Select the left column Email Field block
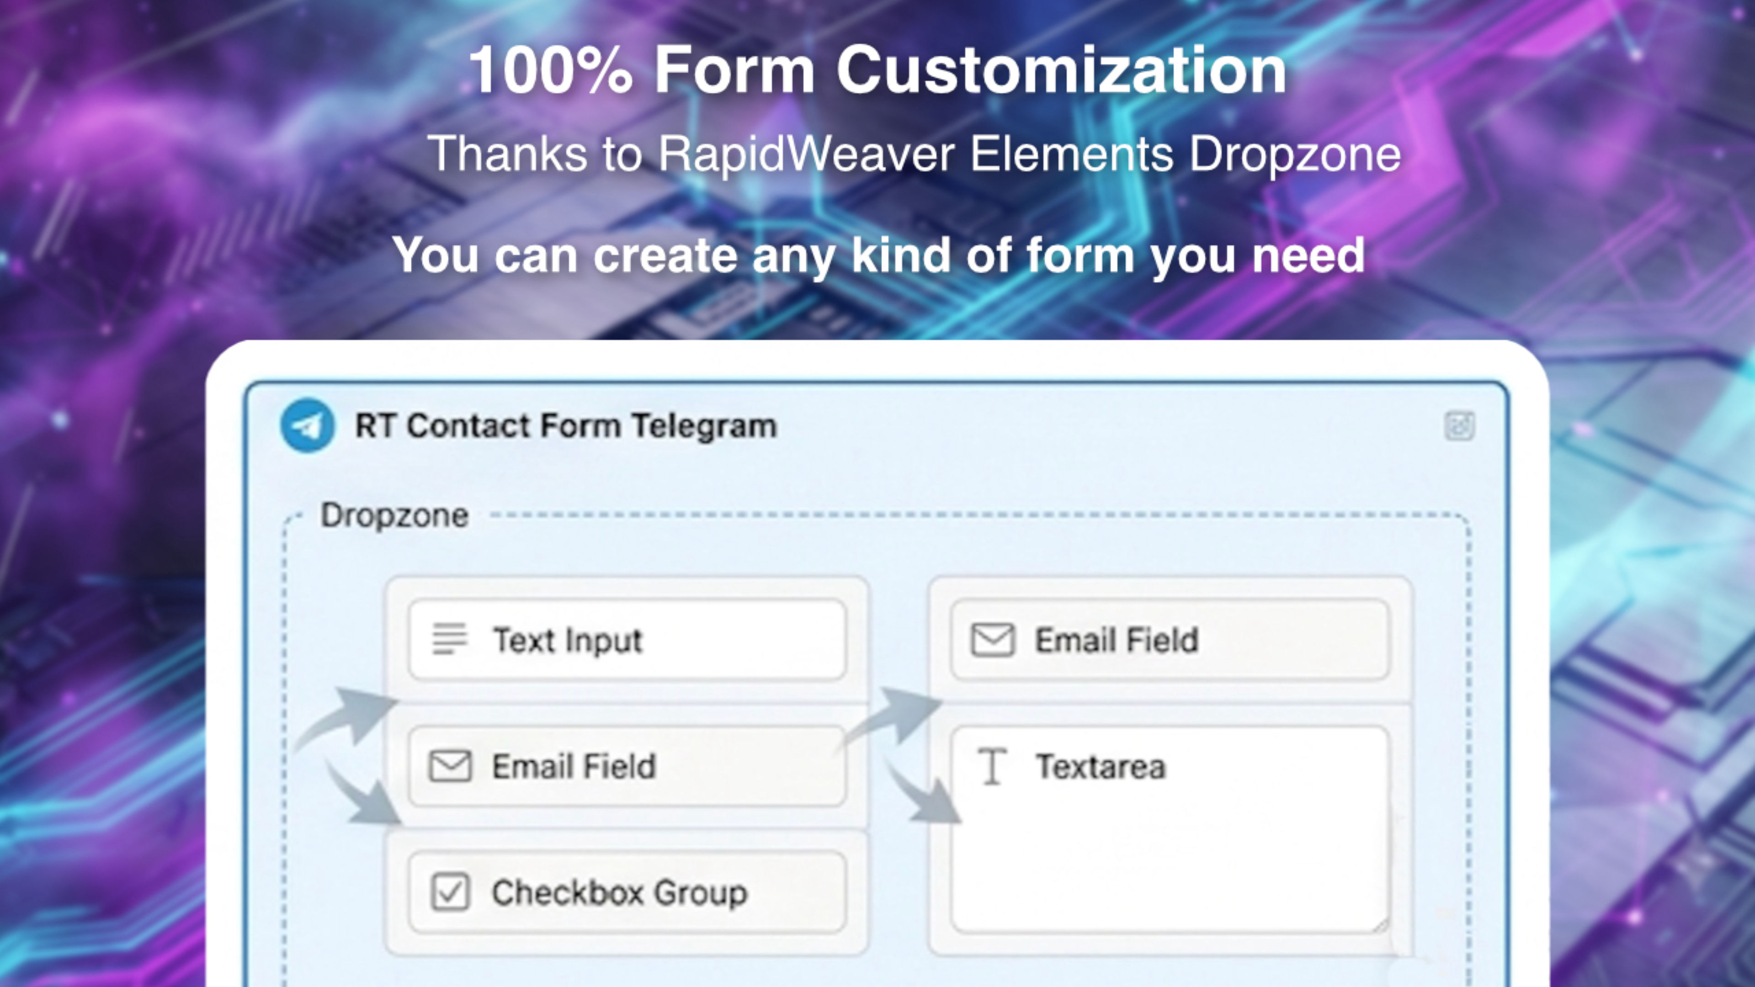This screenshot has width=1755, height=987. tap(628, 766)
